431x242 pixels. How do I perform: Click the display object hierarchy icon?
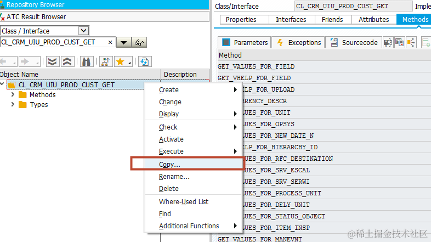click(106, 61)
